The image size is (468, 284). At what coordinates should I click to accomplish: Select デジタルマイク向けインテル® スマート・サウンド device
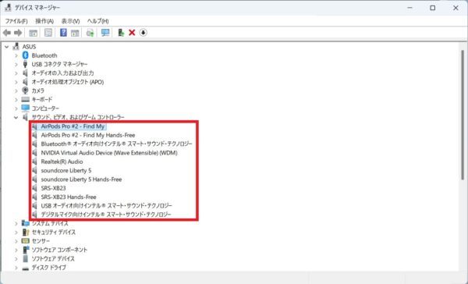tap(106, 215)
